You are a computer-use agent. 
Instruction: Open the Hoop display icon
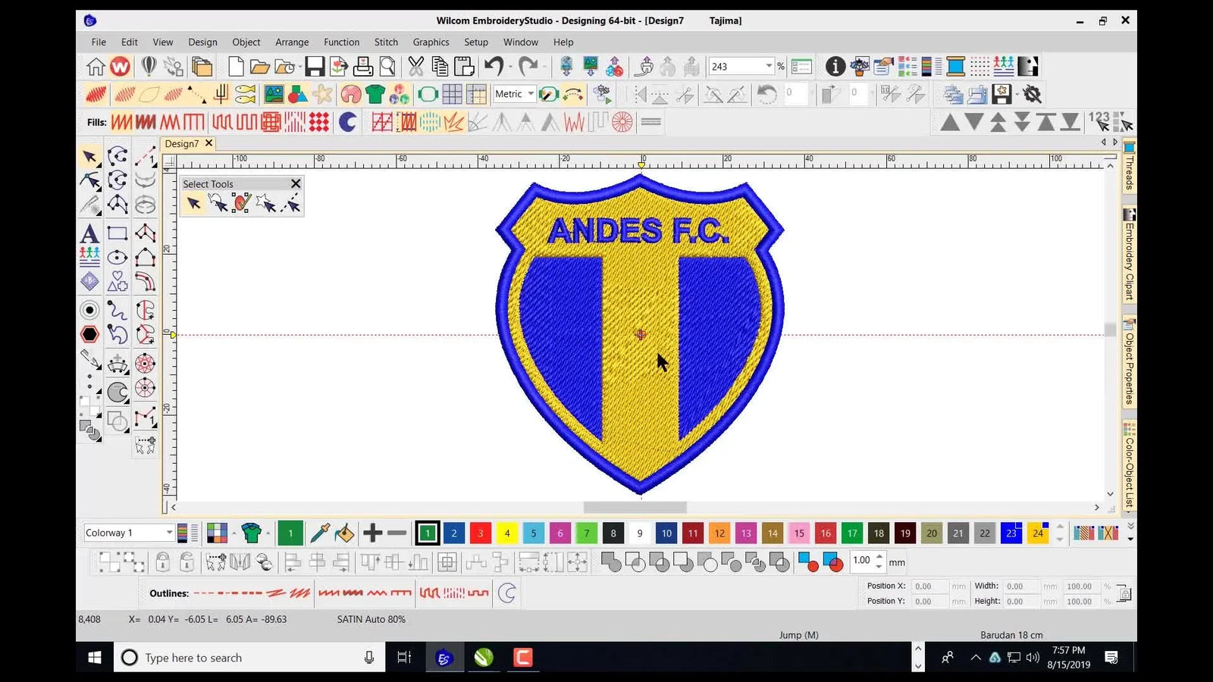coord(427,94)
